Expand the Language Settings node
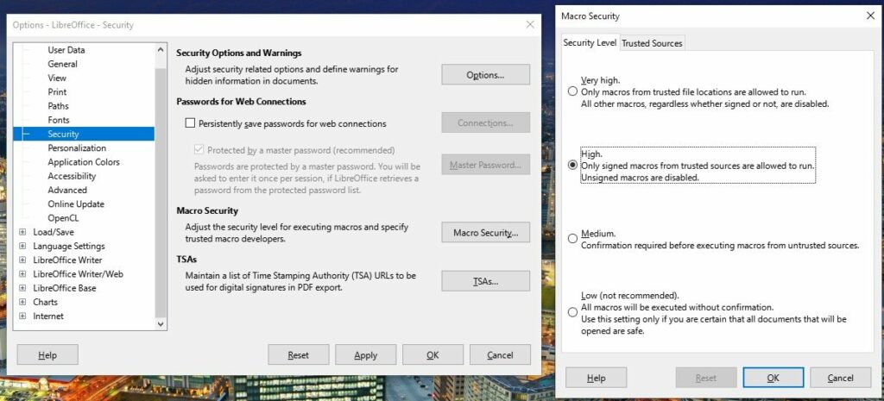 [22, 246]
